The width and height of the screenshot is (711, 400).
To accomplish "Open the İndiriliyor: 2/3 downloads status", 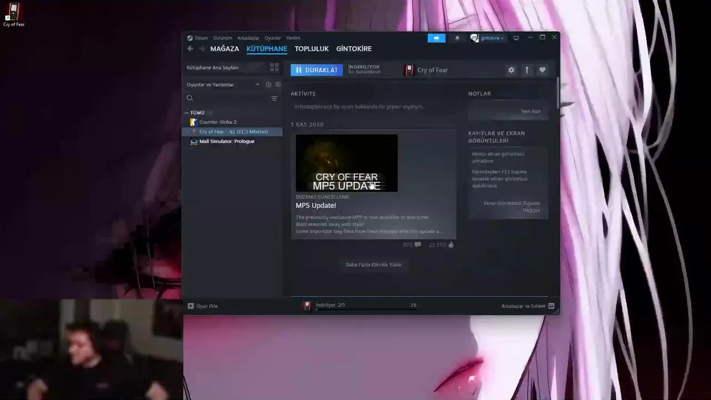I will click(330, 305).
